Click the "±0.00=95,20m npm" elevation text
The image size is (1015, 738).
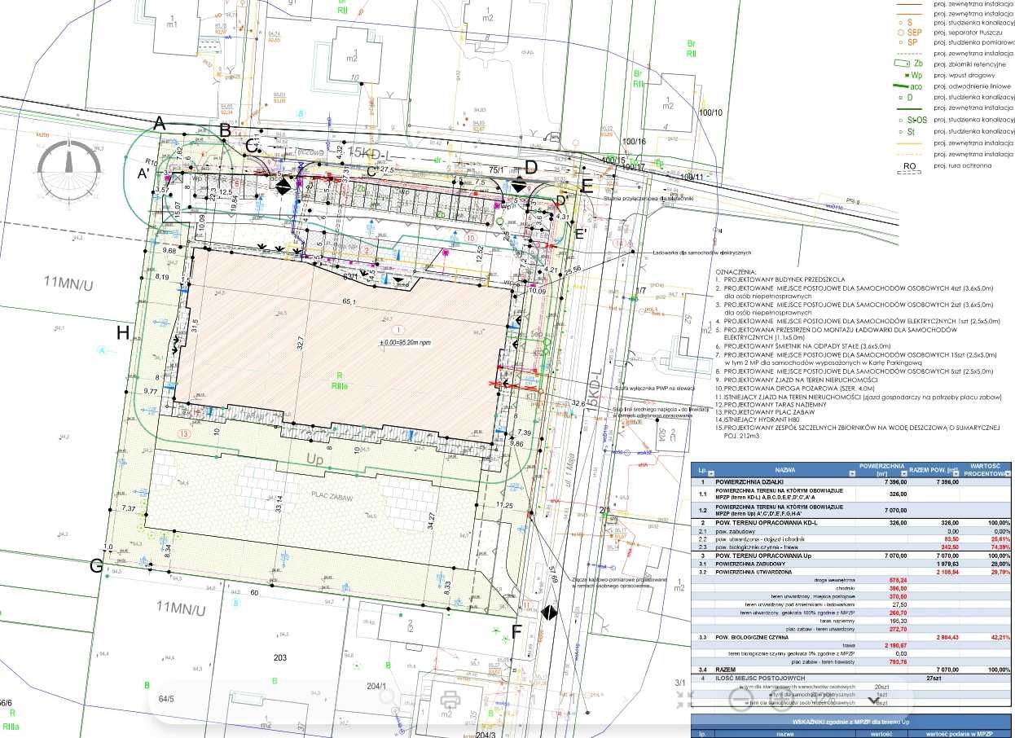tap(404, 342)
